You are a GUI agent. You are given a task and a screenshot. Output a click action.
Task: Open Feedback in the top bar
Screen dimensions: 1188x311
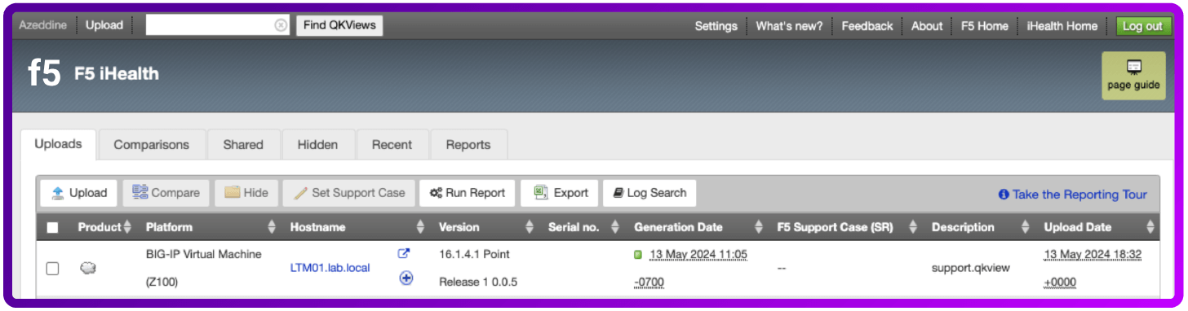point(867,26)
